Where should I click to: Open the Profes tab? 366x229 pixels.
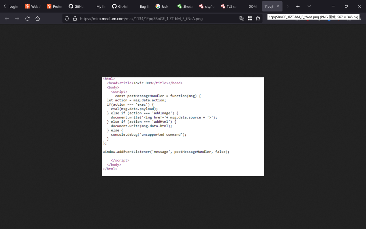(x=54, y=6)
